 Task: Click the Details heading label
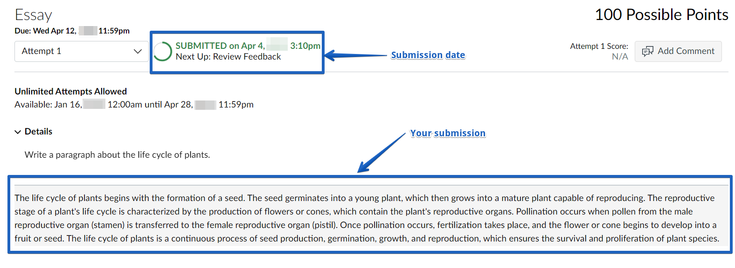tap(38, 132)
